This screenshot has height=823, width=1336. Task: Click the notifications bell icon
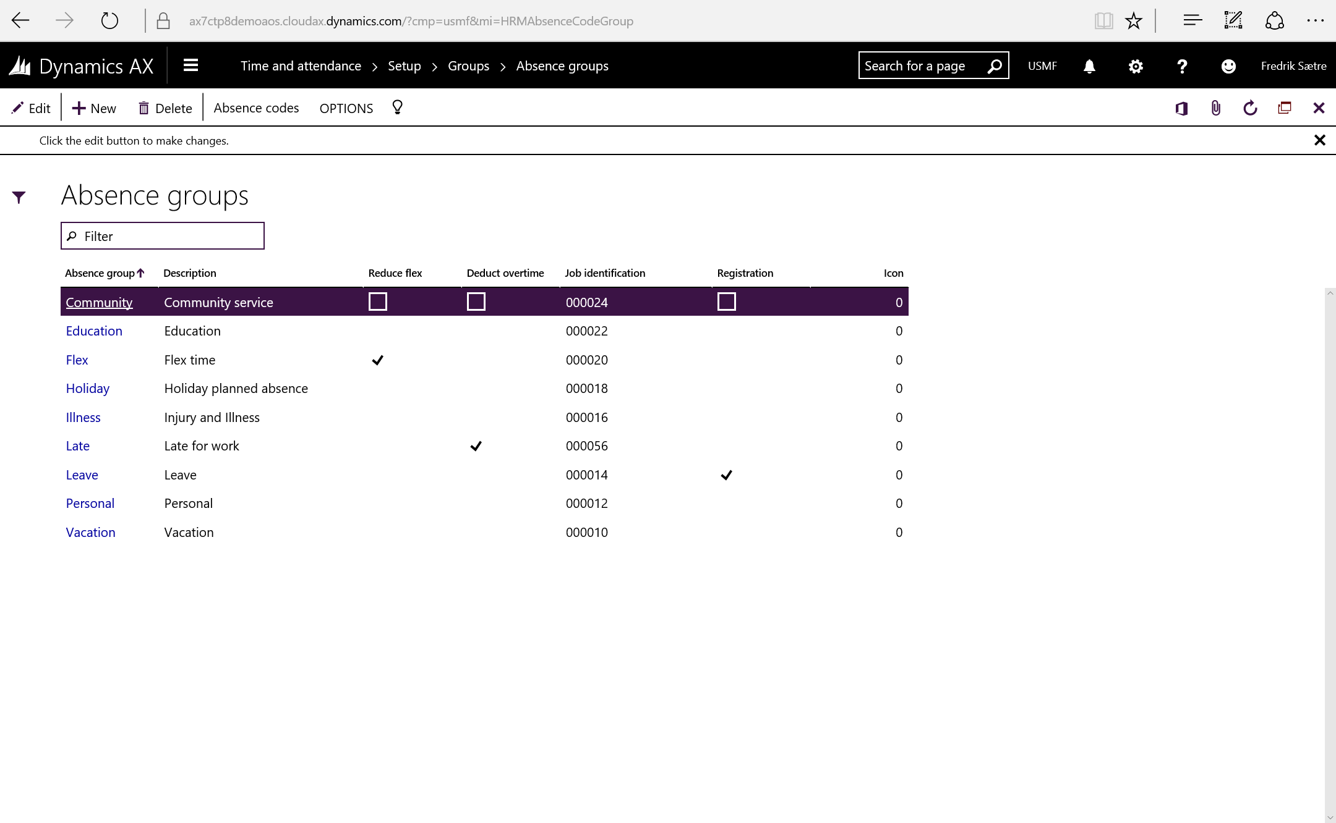[1089, 66]
